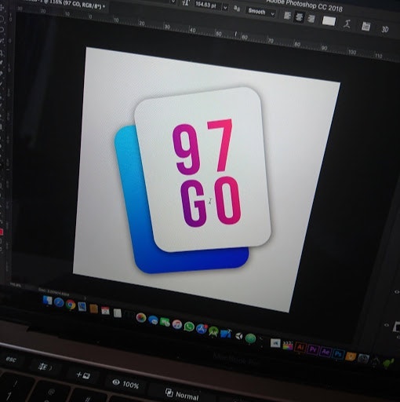Open Google Chrome from the Dock

71,305
